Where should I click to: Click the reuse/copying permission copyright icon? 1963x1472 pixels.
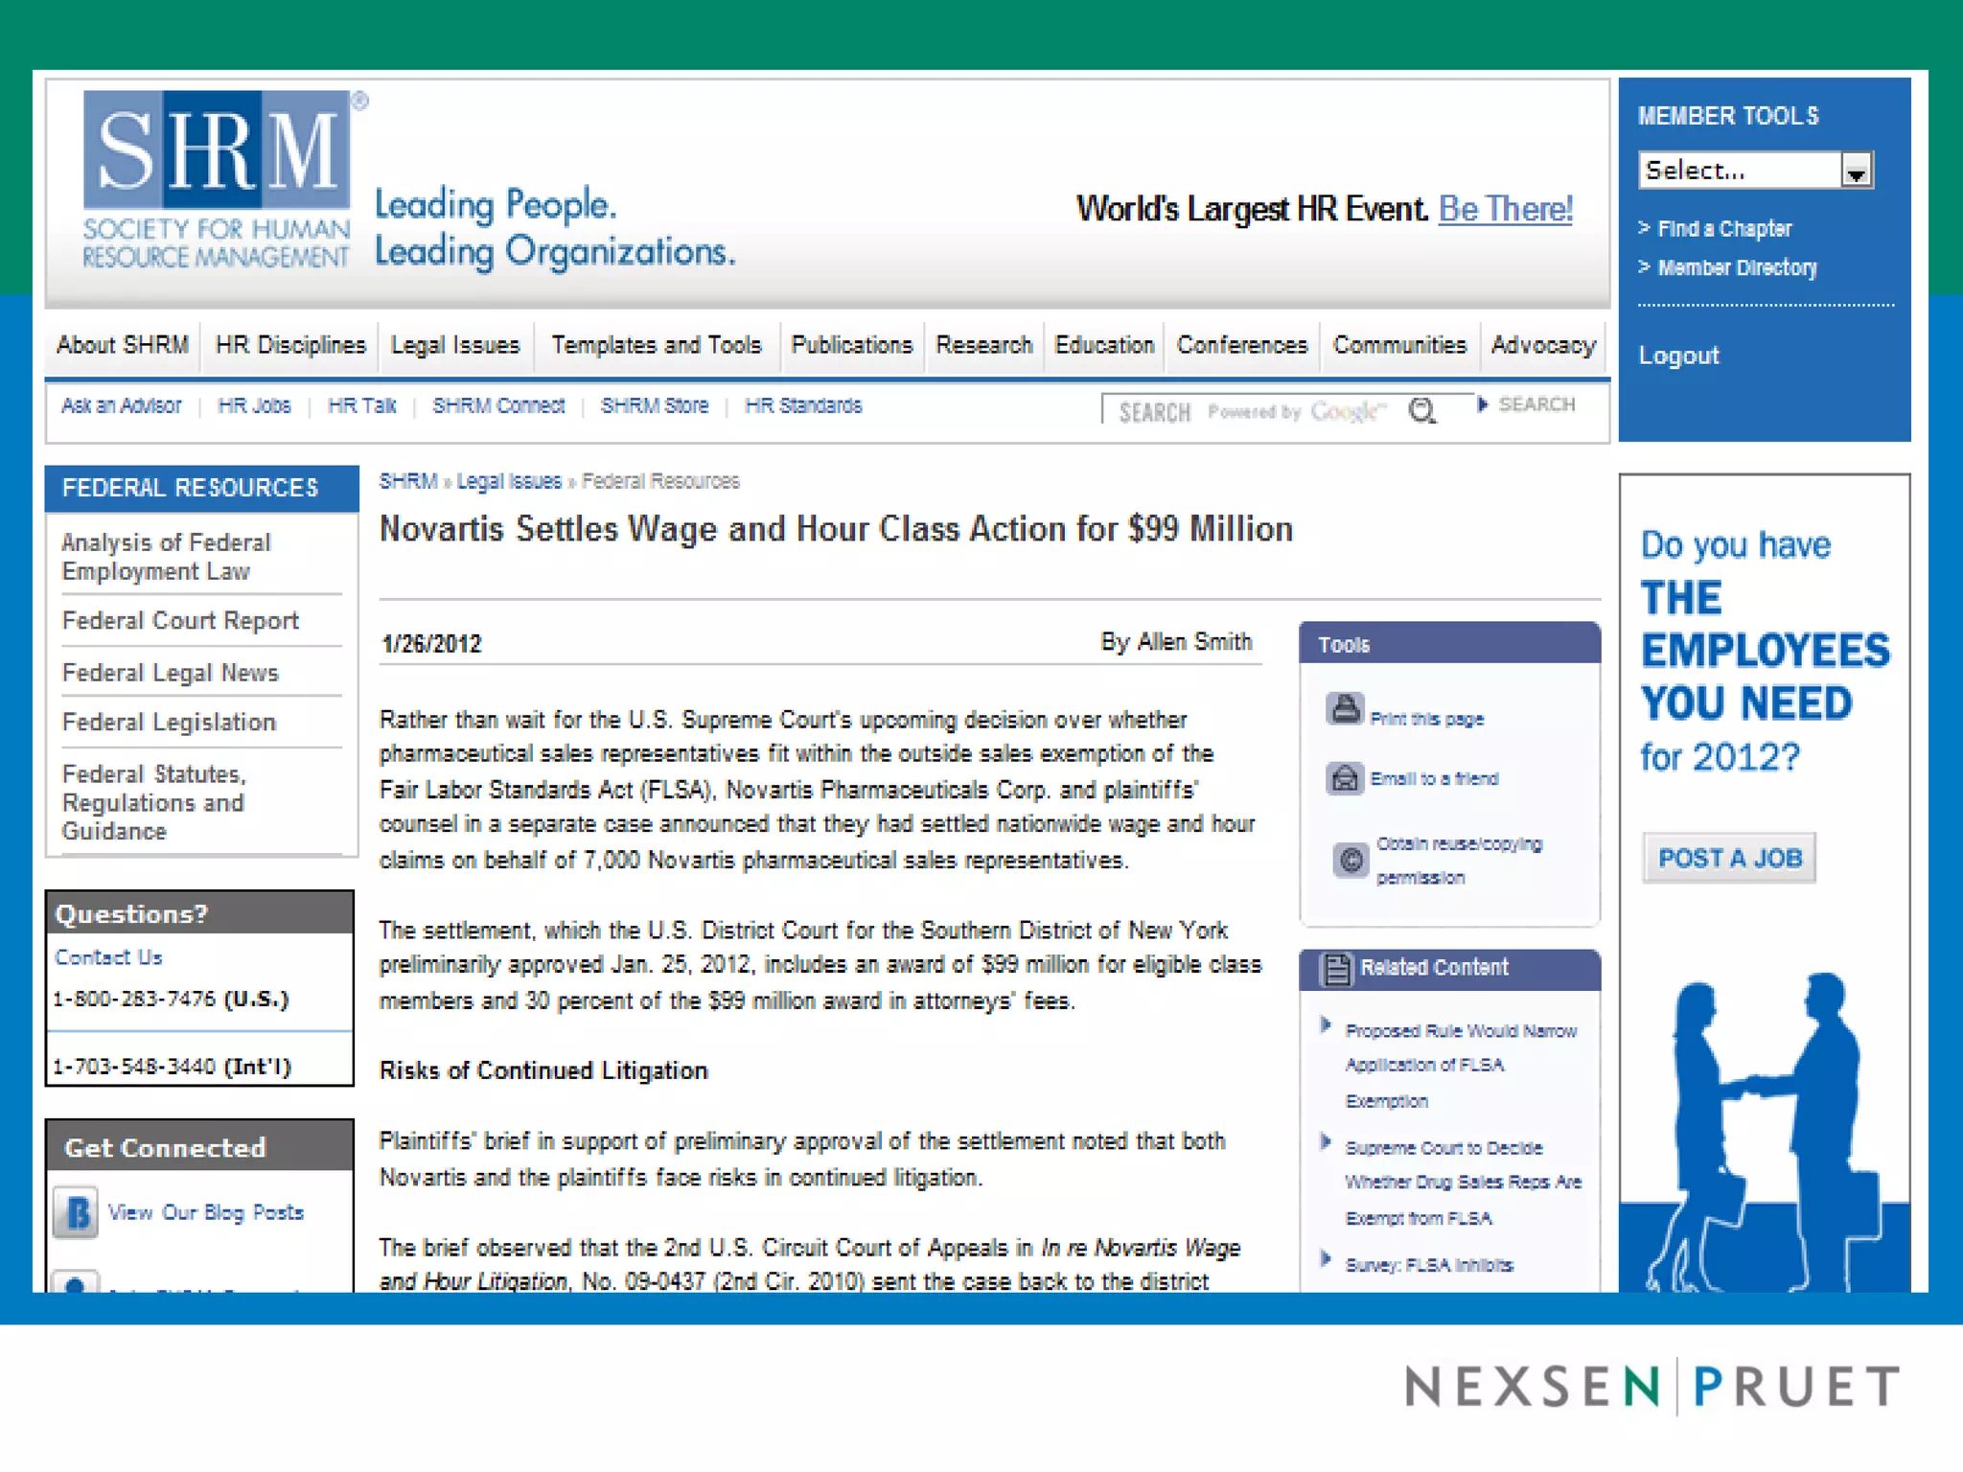(x=1350, y=860)
